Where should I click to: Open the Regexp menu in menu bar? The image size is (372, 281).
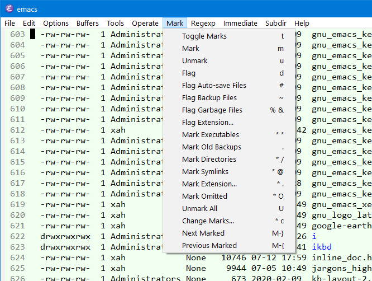click(x=203, y=24)
